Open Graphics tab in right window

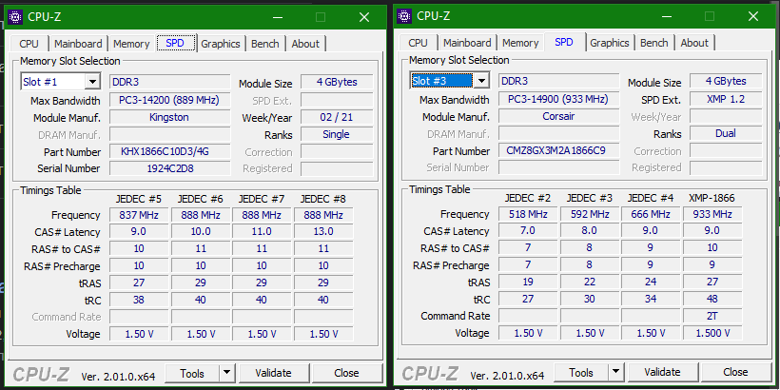coord(610,43)
